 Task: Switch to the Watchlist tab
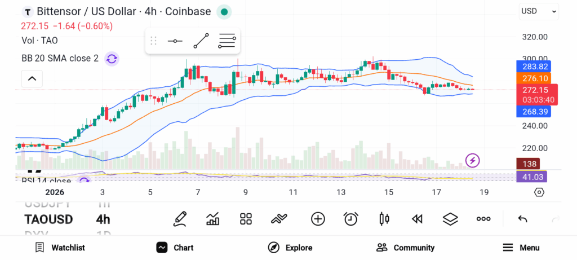pos(60,248)
